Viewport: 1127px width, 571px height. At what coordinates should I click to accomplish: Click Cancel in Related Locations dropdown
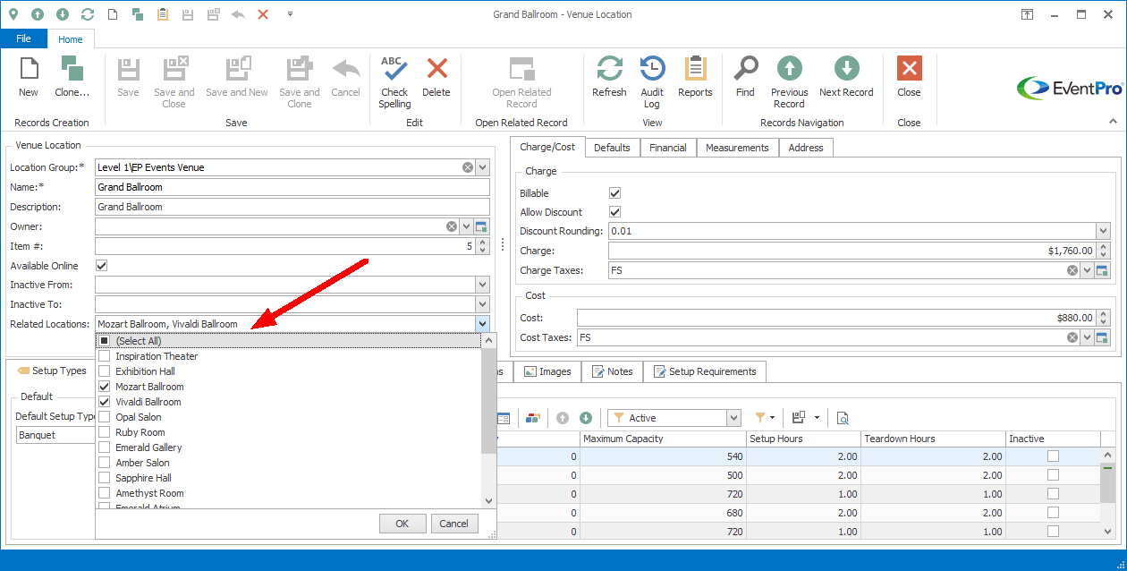pos(453,524)
